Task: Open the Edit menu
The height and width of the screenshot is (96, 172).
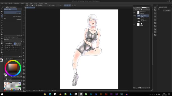Action: [6, 3]
